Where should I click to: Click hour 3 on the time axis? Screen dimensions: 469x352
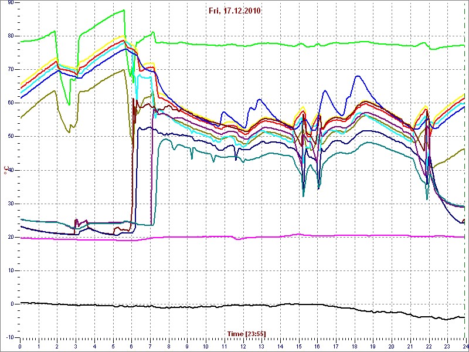(x=76, y=346)
